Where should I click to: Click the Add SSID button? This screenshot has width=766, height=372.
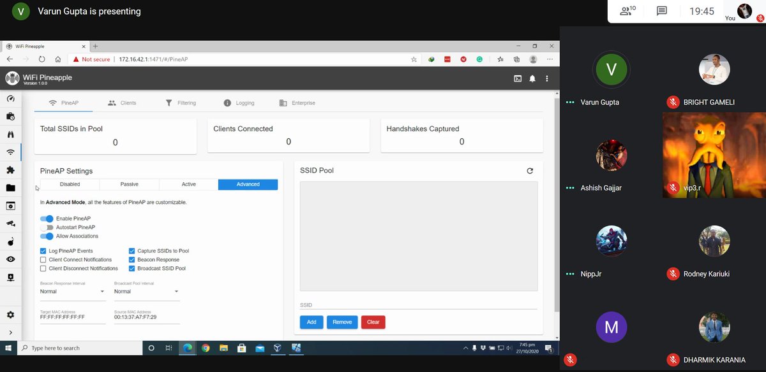pyautogui.click(x=312, y=322)
